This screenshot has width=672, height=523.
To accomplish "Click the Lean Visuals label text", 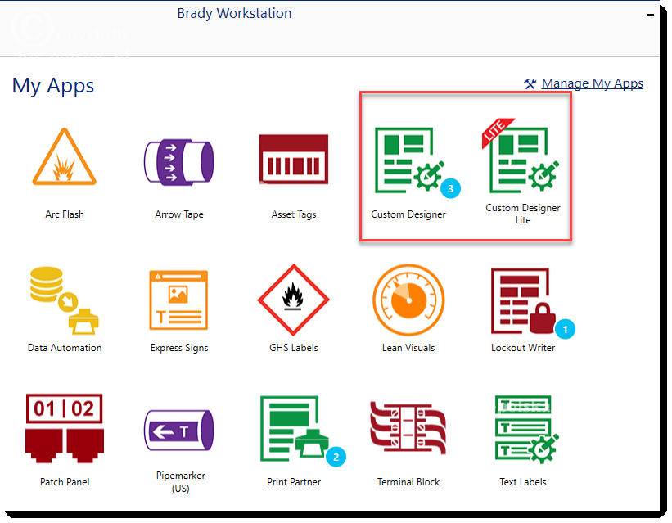I will (x=408, y=348).
